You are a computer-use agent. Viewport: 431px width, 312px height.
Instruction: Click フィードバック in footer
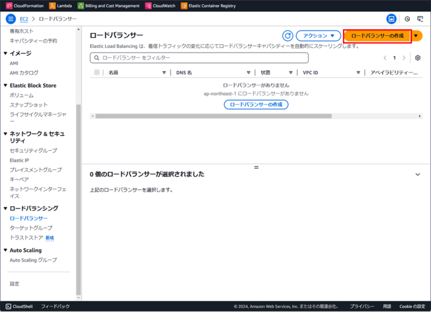click(55, 306)
